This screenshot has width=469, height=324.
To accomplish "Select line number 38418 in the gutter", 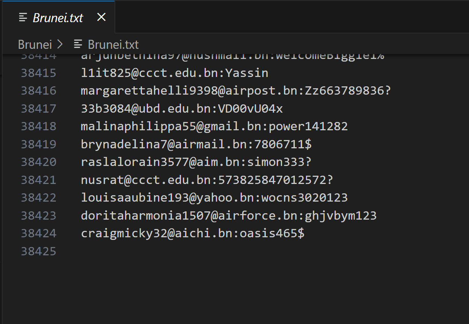I will coord(38,127).
